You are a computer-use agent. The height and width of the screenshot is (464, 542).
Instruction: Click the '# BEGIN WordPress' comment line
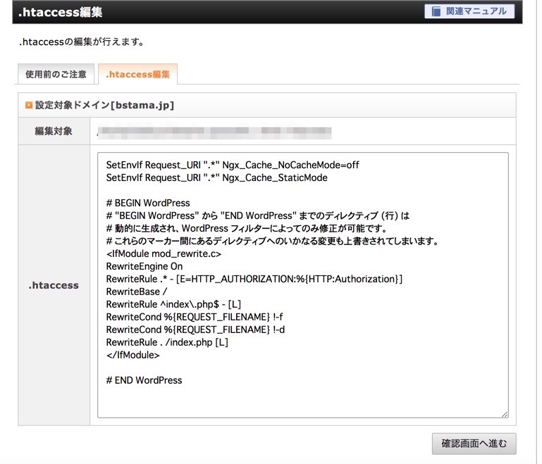pyautogui.click(x=148, y=203)
